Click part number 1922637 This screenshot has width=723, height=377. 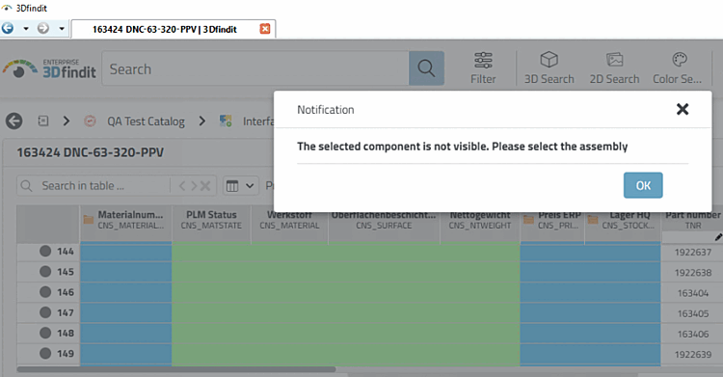click(x=692, y=252)
